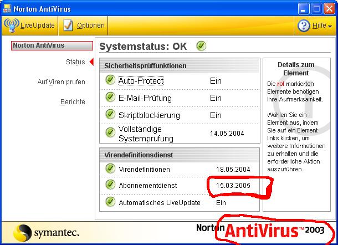Minimize the Norton AntiVirus window

coord(304,9)
